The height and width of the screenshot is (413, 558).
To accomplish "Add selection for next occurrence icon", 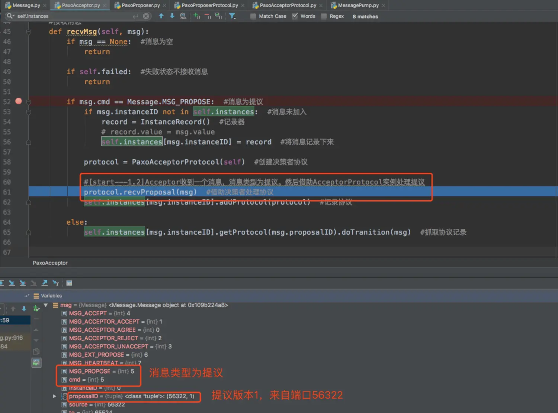I will (197, 16).
